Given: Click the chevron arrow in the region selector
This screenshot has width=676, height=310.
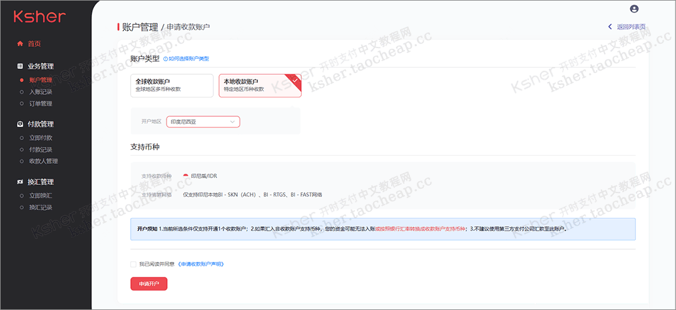Looking at the screenshot, I should coord(232,121).
